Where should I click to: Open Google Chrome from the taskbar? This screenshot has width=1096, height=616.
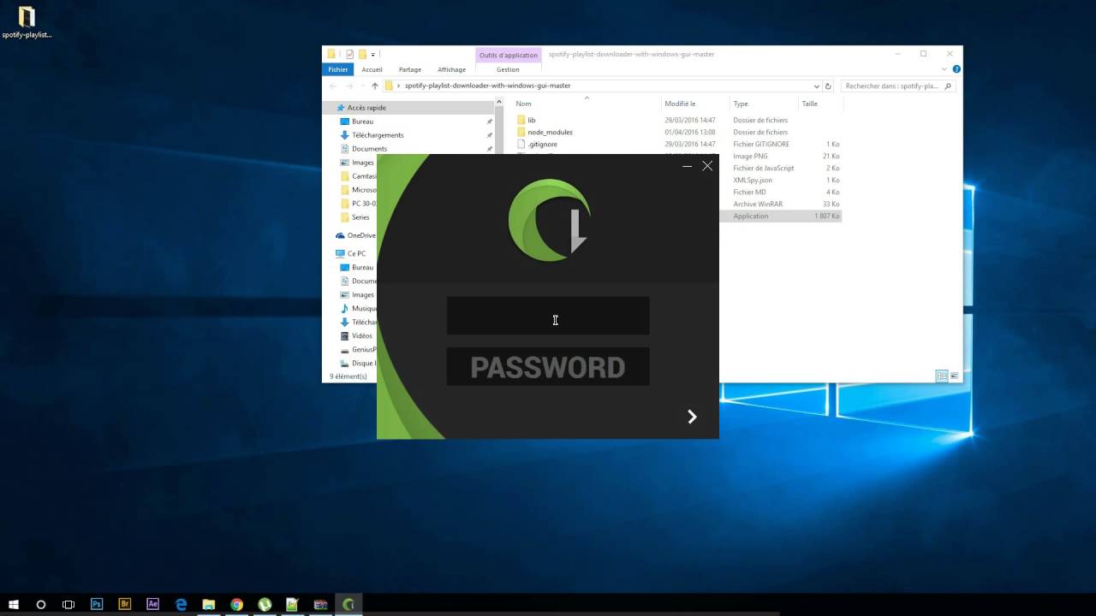pyautogui.click(x=236, y=604)
